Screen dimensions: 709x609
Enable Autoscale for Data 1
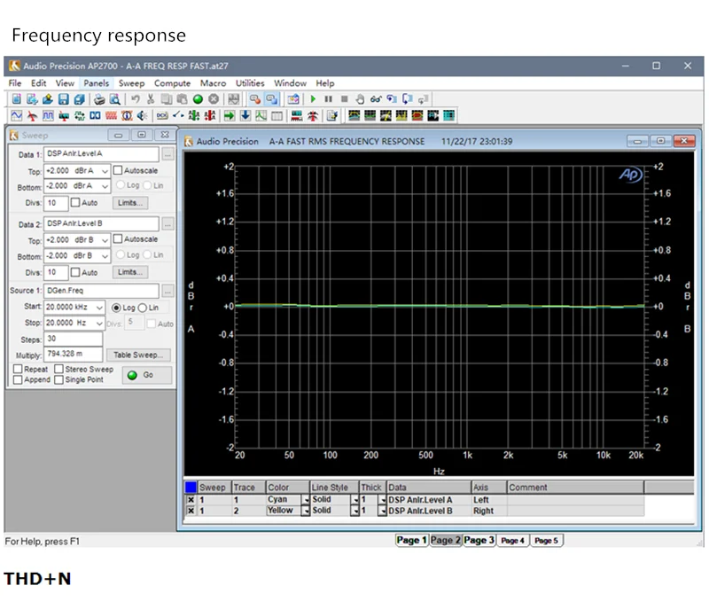pos(118,170)
